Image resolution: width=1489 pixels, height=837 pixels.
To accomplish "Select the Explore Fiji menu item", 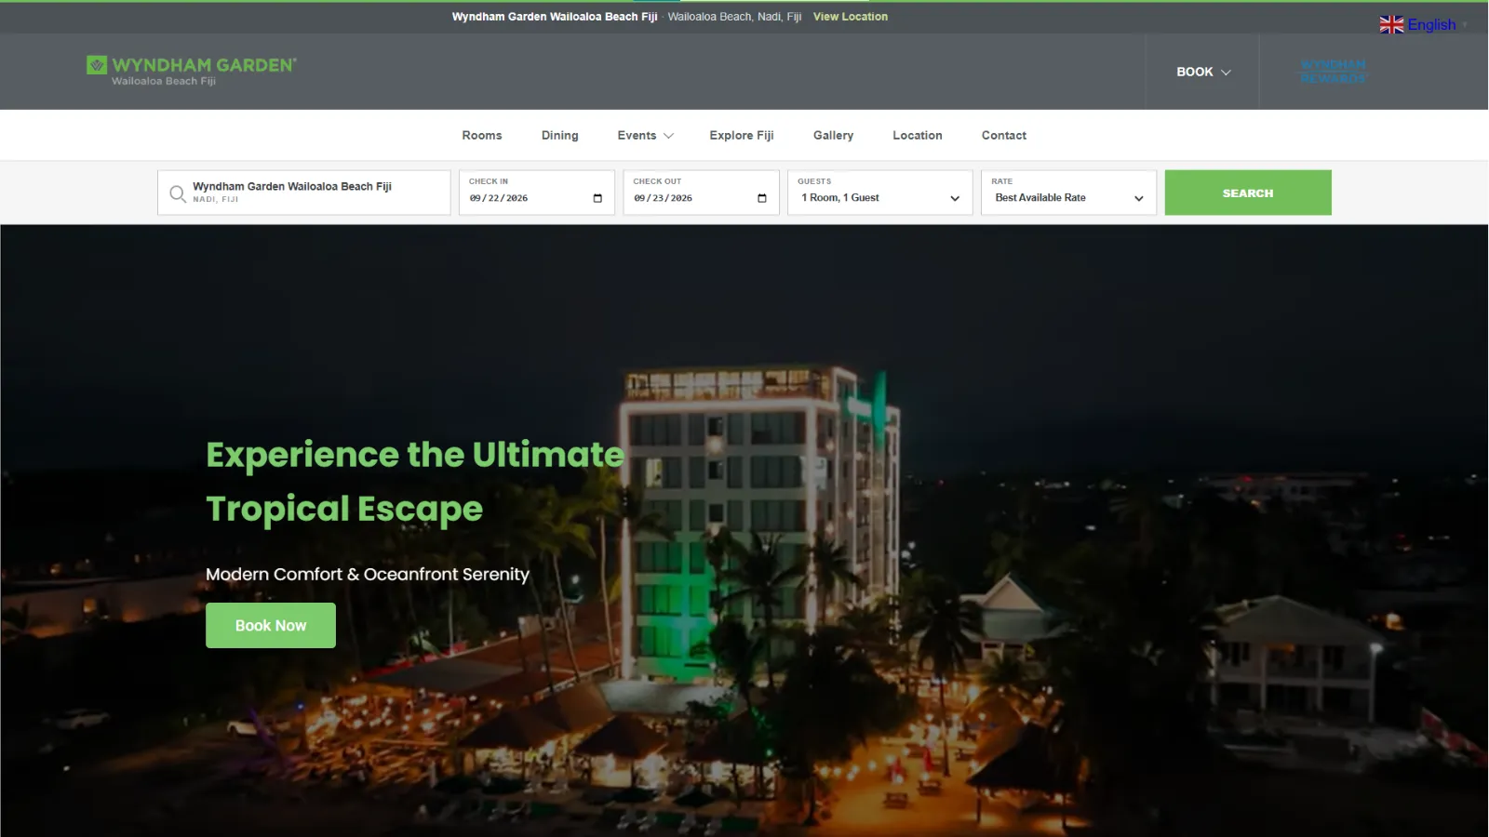I will click(742, 136).
